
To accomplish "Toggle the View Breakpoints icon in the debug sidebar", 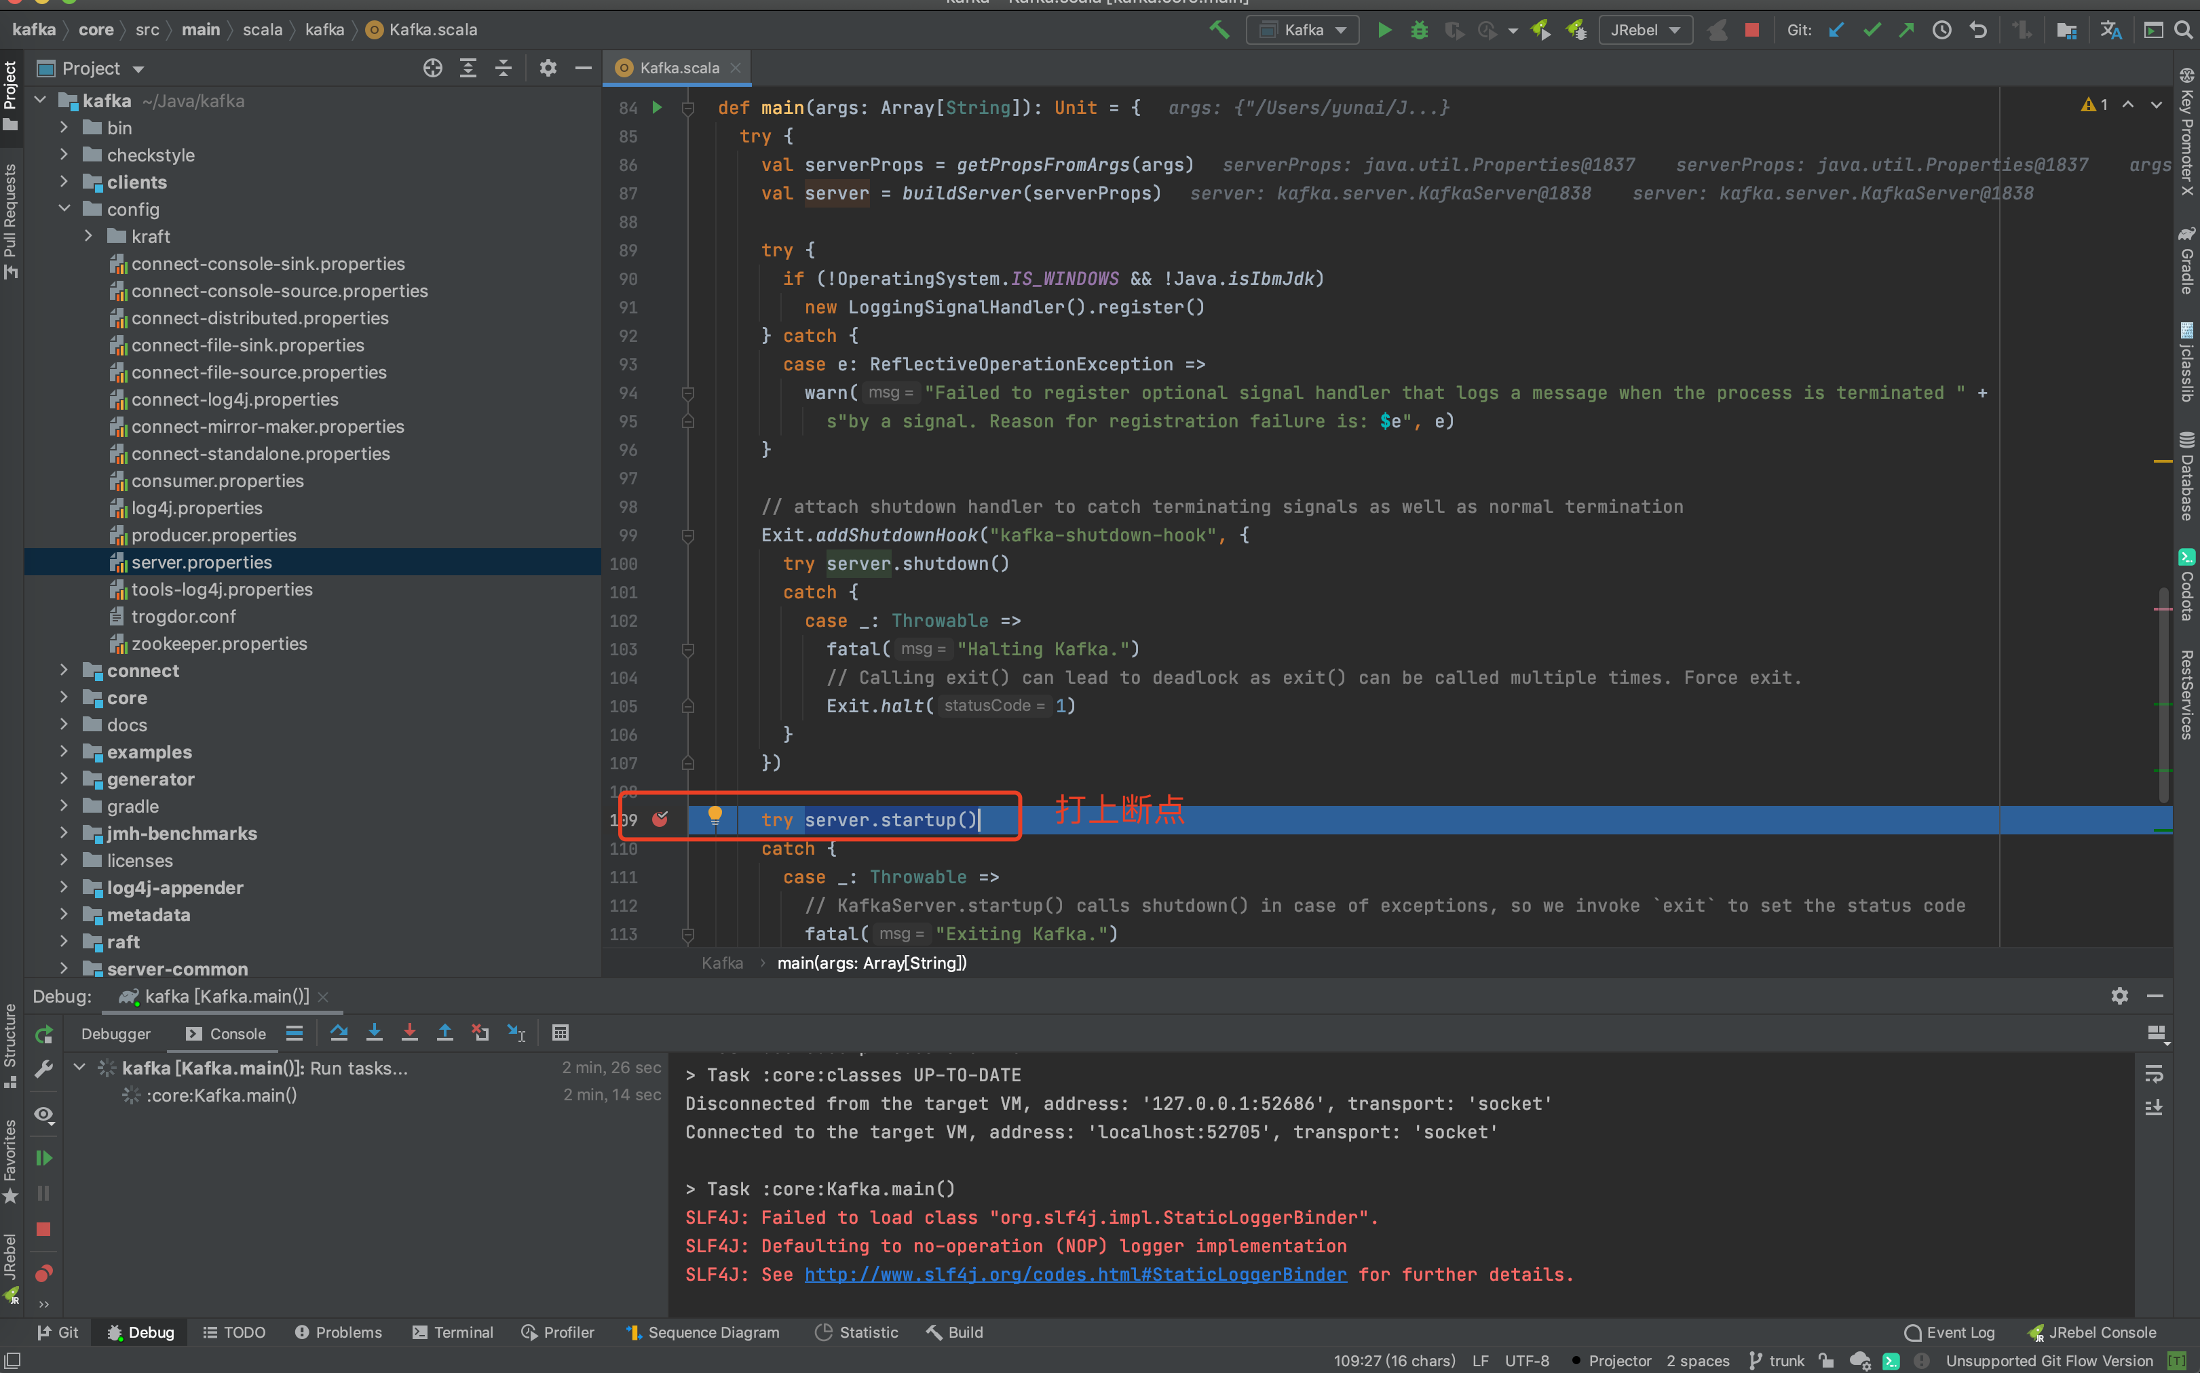I will tap(43, 1273).
